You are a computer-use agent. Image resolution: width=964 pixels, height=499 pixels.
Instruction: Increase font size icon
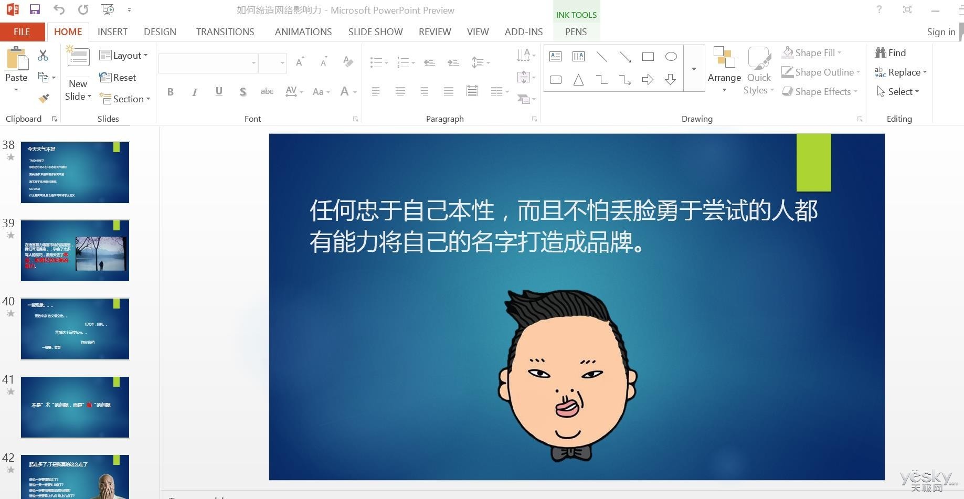(300, 62)
